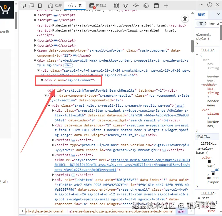Toggle the DevTools sidebar dock icon

coord(40,6)
